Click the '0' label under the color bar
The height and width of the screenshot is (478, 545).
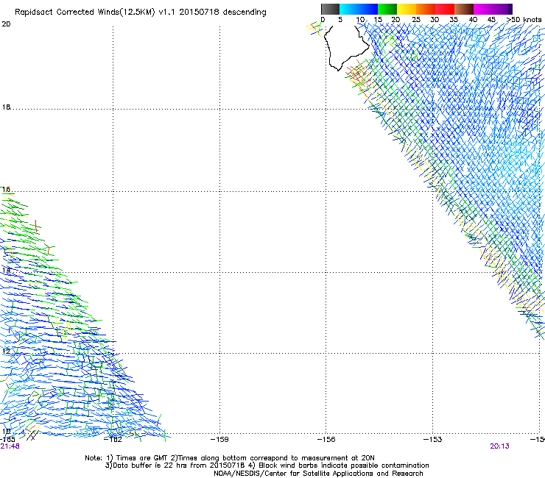coord(323,20)
